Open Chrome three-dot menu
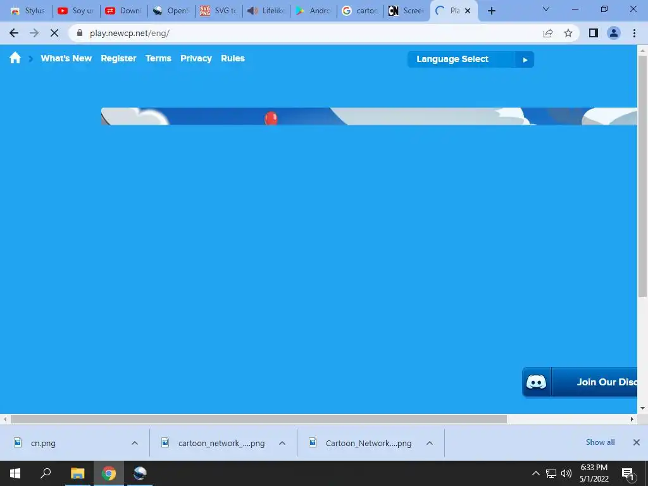Viewport: 648px width, 486px height. coord(634,33)
